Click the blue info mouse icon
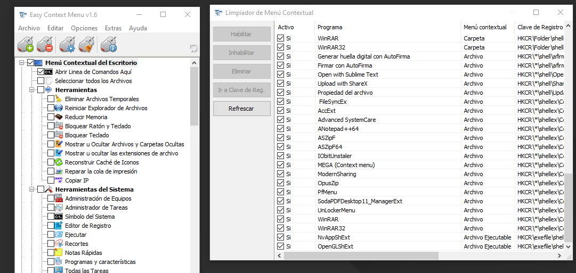The height and width of the screenshot is (273, 576). click(109, 45)
